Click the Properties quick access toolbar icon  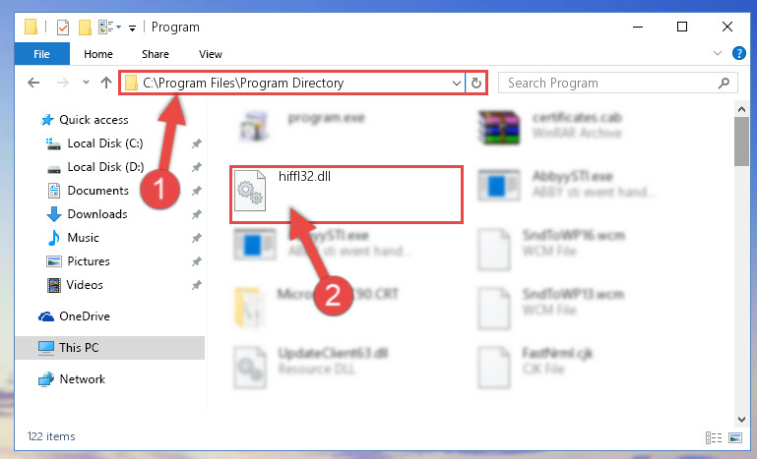63,27
